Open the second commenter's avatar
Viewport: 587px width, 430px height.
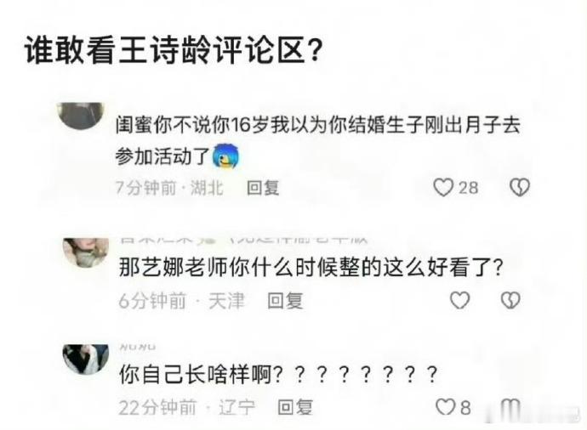pyautogui.click(x=86, y=252)
